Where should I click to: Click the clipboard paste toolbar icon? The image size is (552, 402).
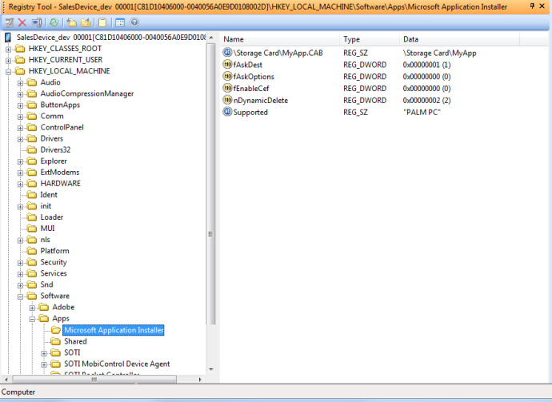pyautogui.click(x=102, y=23)
